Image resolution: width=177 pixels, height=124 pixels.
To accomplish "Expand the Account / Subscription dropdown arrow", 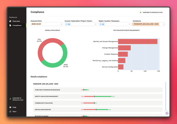I will pyautogui.click(x=95, y=24).
